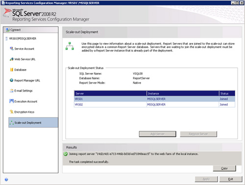The width and height of the screenshot is (245, 185).
Task: Click the title bar application icon
Action: (3, 3)
